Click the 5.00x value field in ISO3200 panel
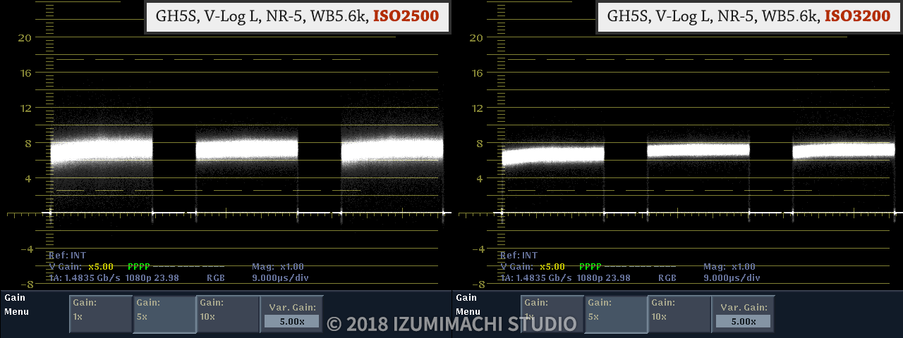903x338 pixels. 743,321
